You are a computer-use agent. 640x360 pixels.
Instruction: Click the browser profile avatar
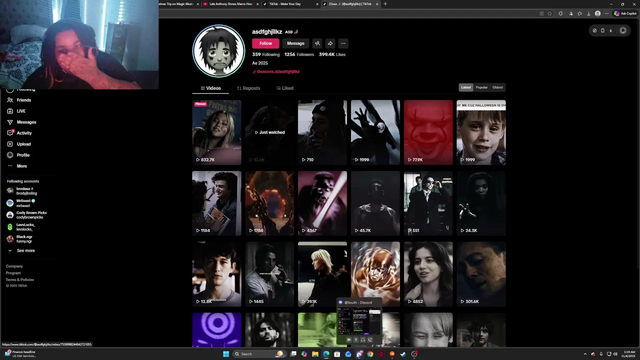pyautogui.click(x=597, y=13)
